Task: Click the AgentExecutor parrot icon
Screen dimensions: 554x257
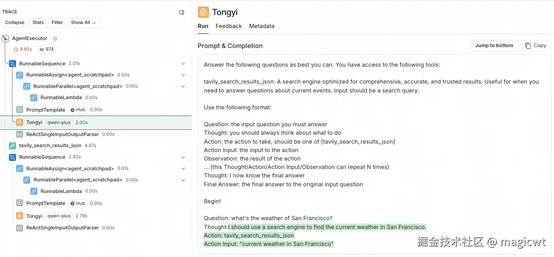Action: (x=5, y=39)
